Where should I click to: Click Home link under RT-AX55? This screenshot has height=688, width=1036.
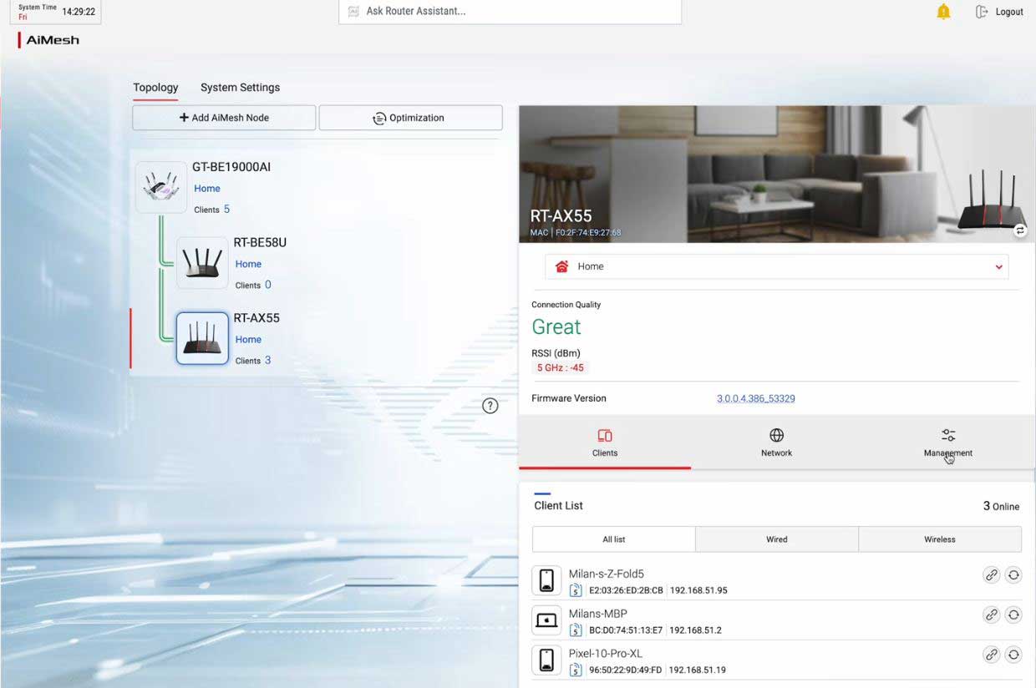248,340
